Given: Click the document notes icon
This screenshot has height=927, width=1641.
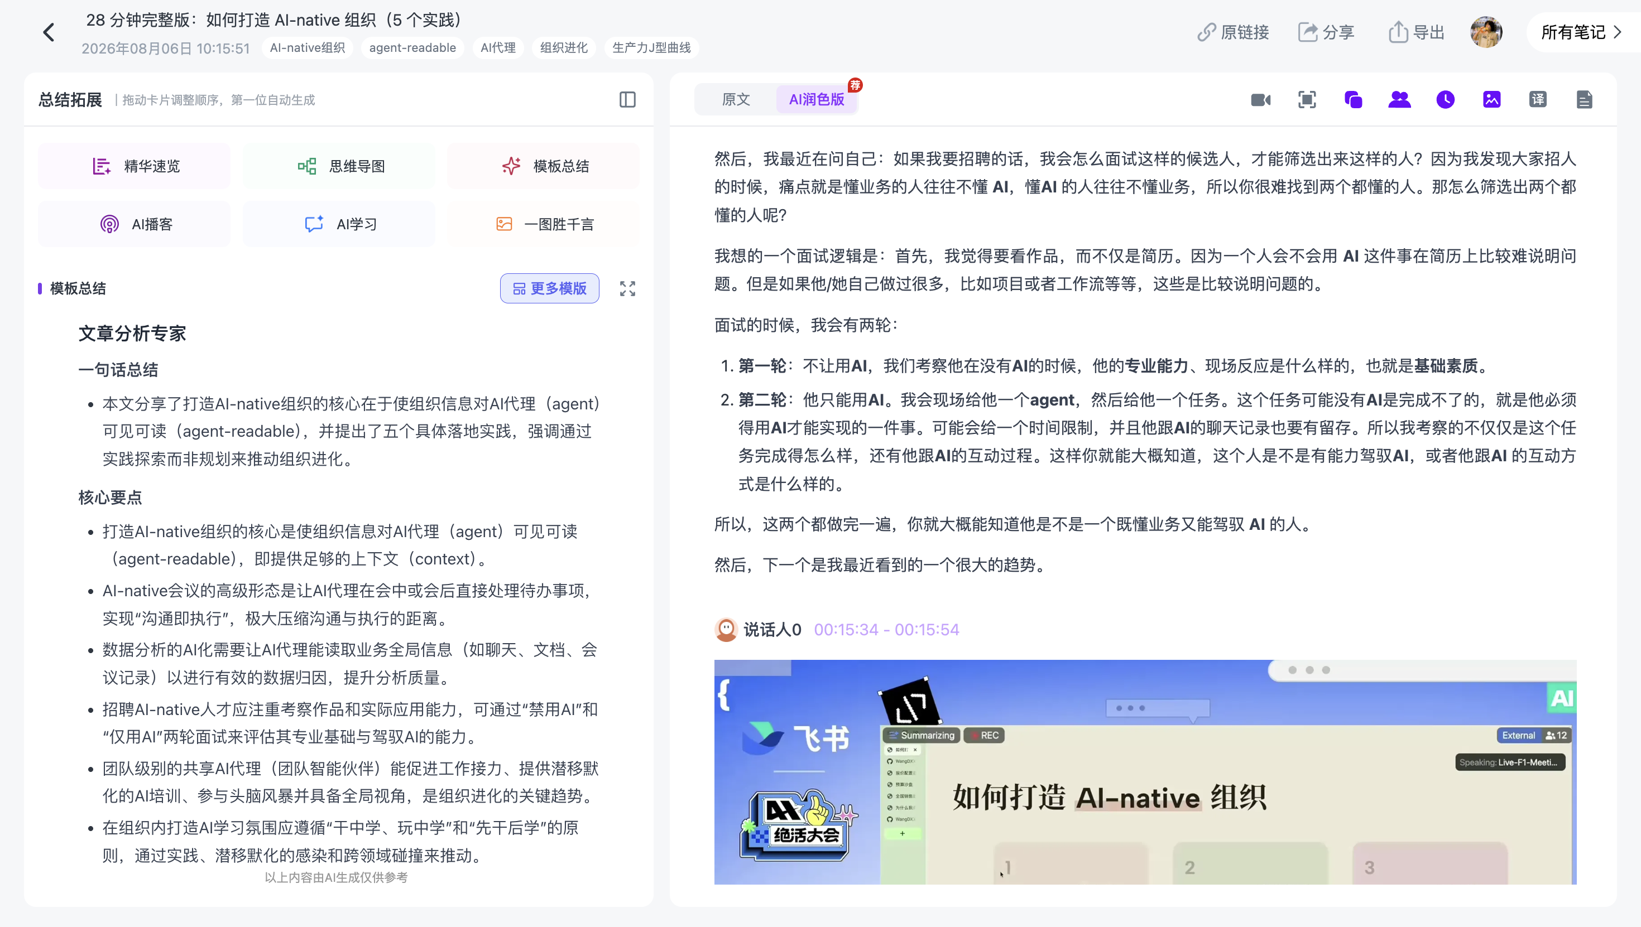Looking at the screenshot, I should pyautogui.click(x=1584, y=99).
